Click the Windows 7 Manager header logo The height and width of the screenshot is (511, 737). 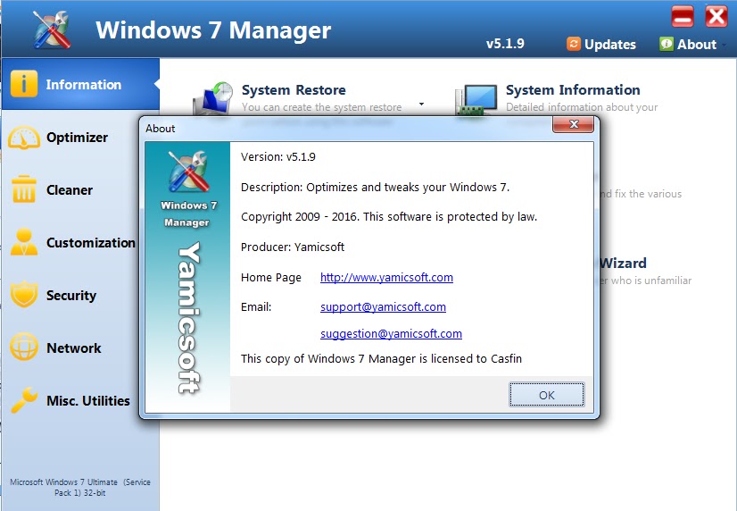(52, 29)
